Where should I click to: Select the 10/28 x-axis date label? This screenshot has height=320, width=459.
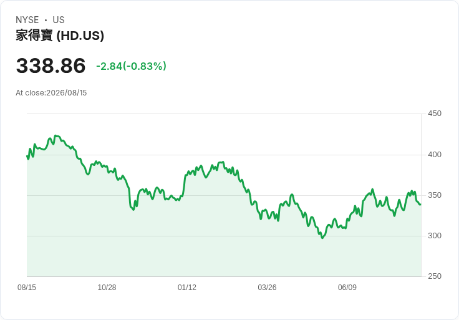107,288
